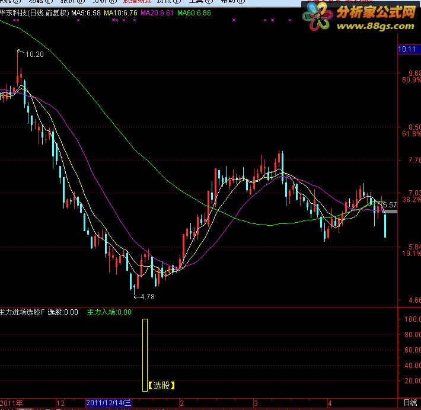The height and width of the screenshot is (410, 421).
Task: Select the MA5:6.58 indicator label
Action: [x=85, y=13]
